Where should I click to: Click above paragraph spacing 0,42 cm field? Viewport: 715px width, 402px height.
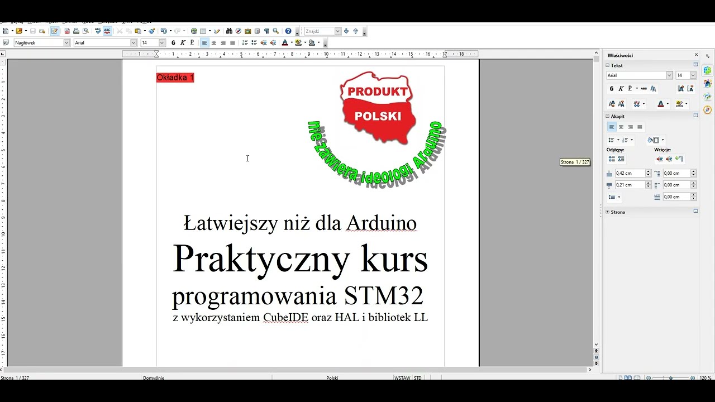tap(630, 173)
